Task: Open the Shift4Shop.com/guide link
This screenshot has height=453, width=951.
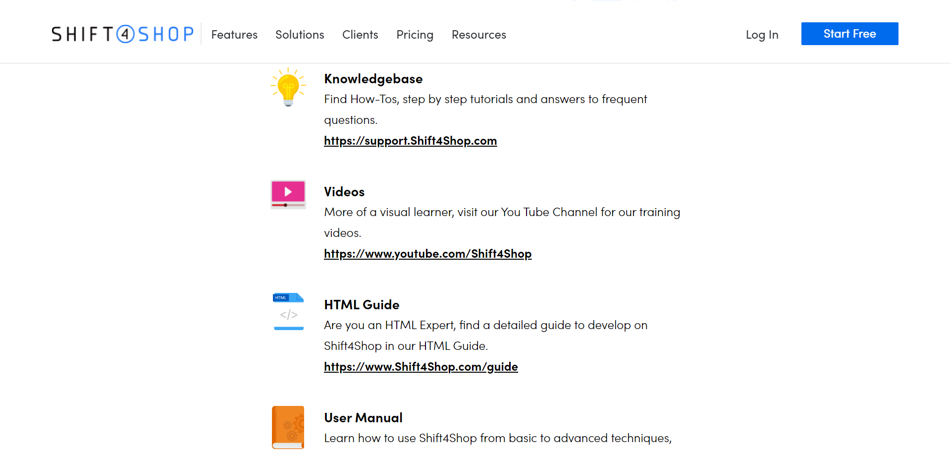Action: pyautogui.click(x=421, y=367)
